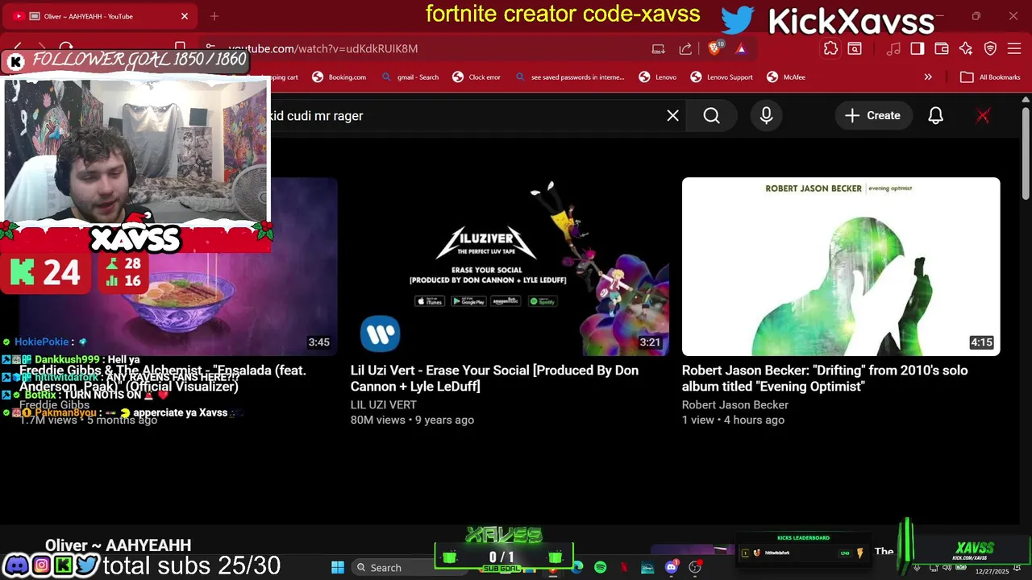Click the Robert Jason Becker "Drifting" video title

pyautogui.click(x=825, y=379)
